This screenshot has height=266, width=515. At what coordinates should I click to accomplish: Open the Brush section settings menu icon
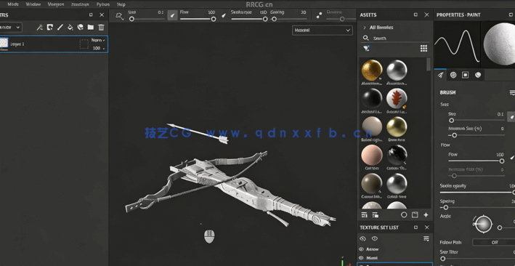[512, 93]
